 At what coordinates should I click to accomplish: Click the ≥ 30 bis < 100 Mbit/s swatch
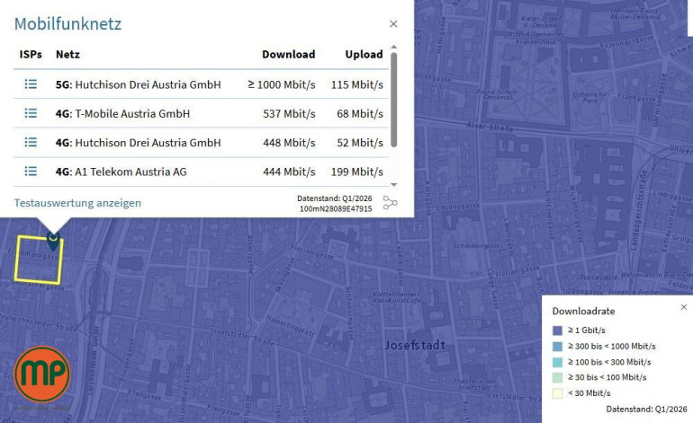coord(558,377)
